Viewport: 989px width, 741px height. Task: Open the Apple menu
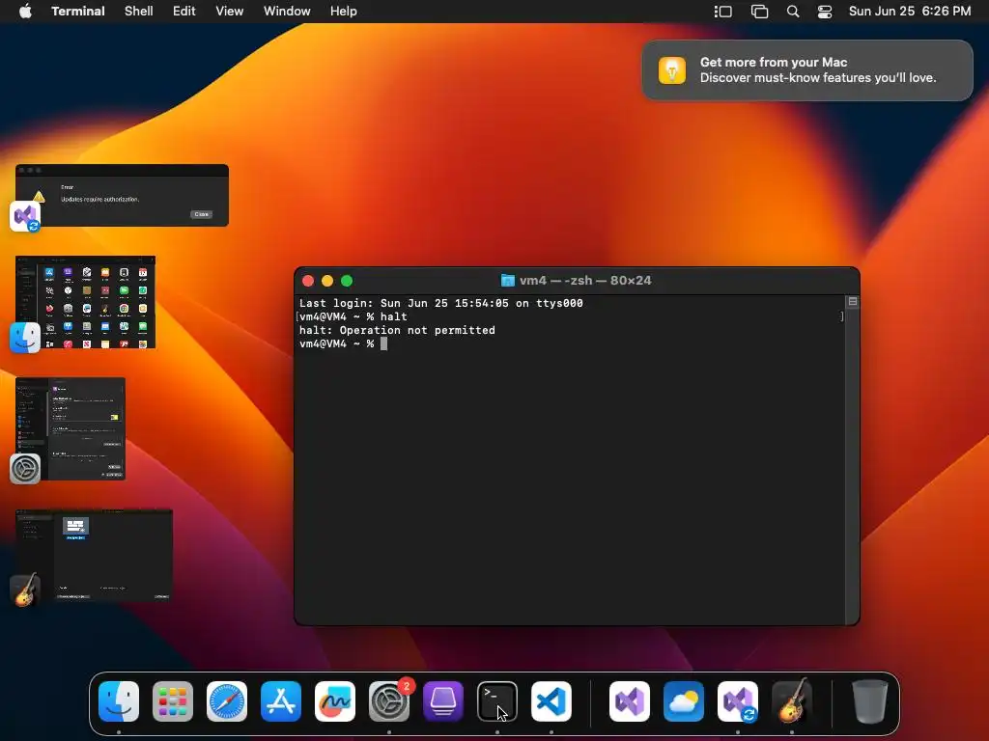25,12
